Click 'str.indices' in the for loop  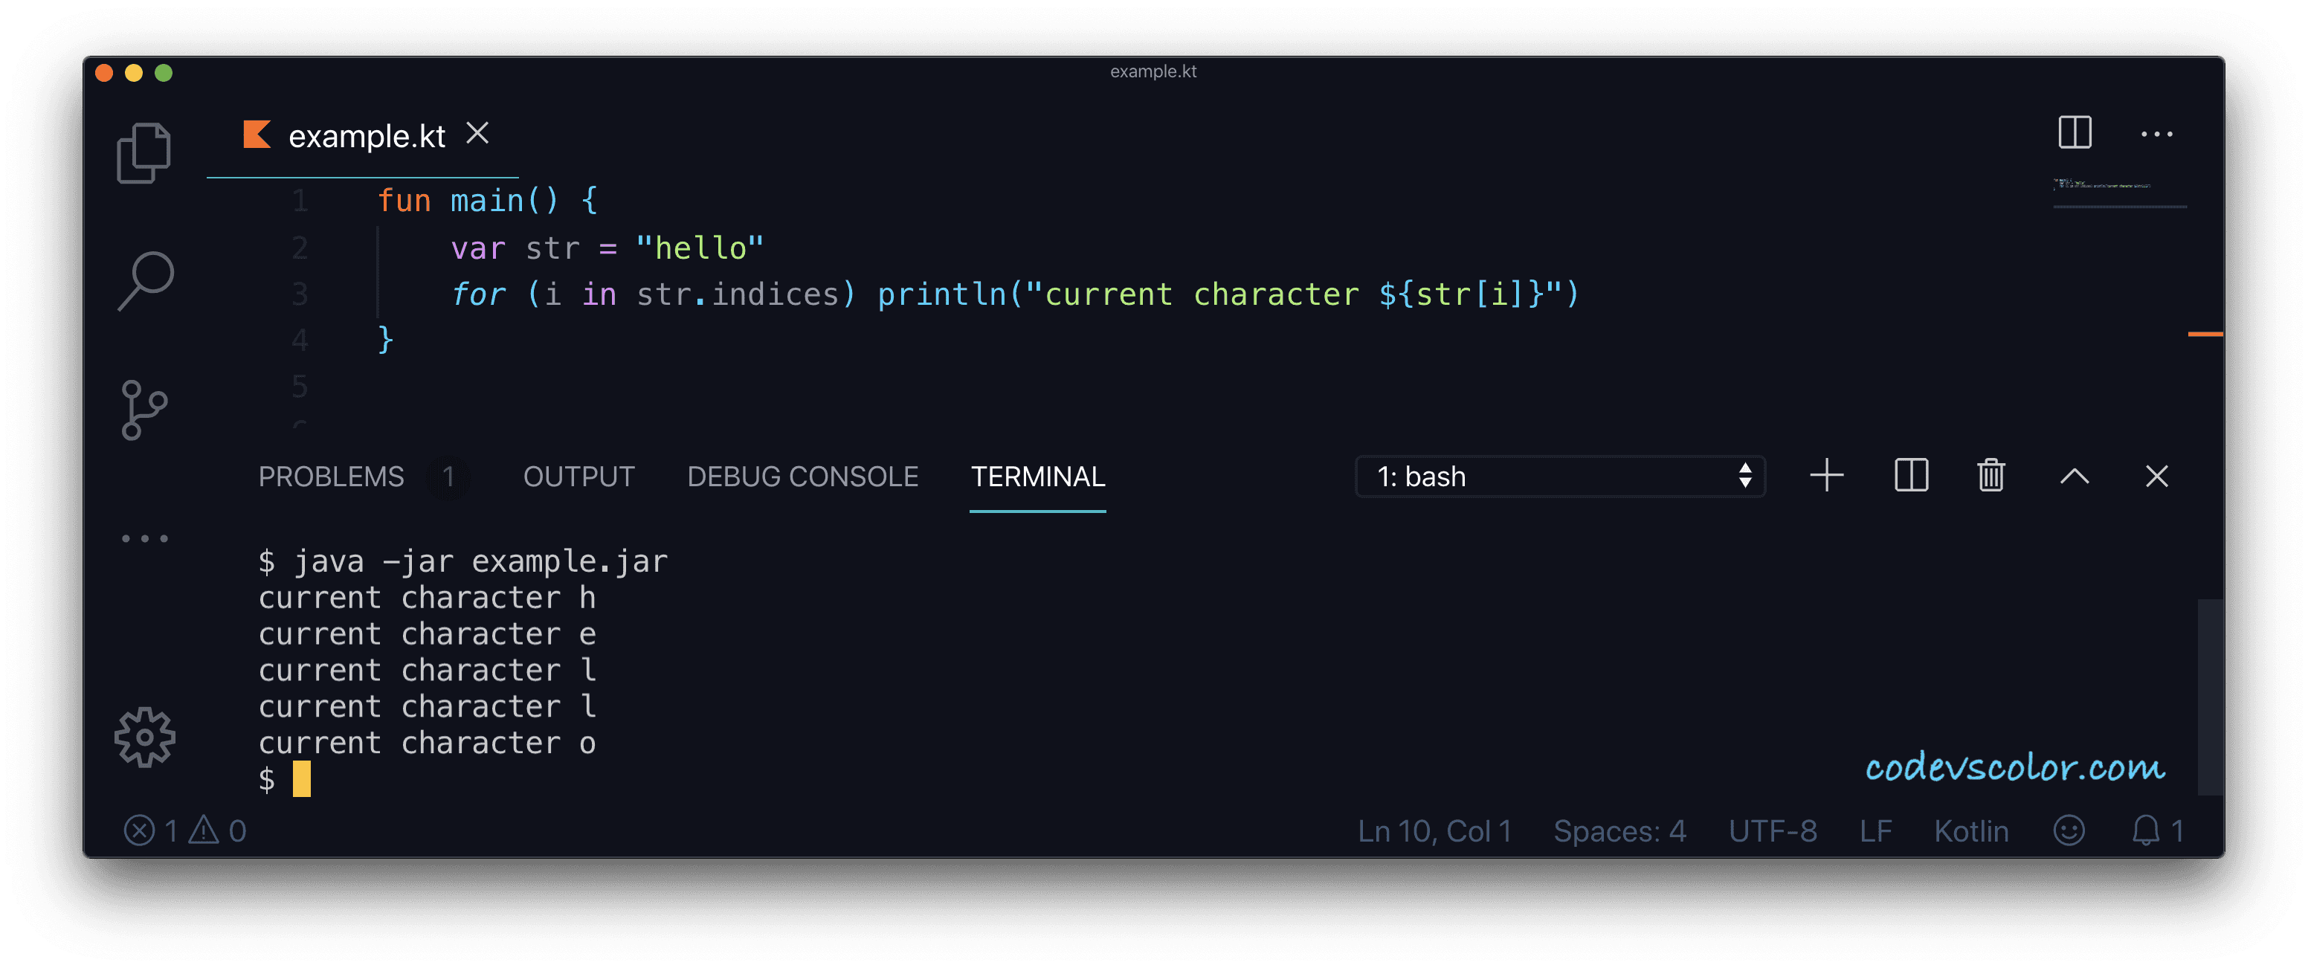pyautogui.click(x=738, y=294)
